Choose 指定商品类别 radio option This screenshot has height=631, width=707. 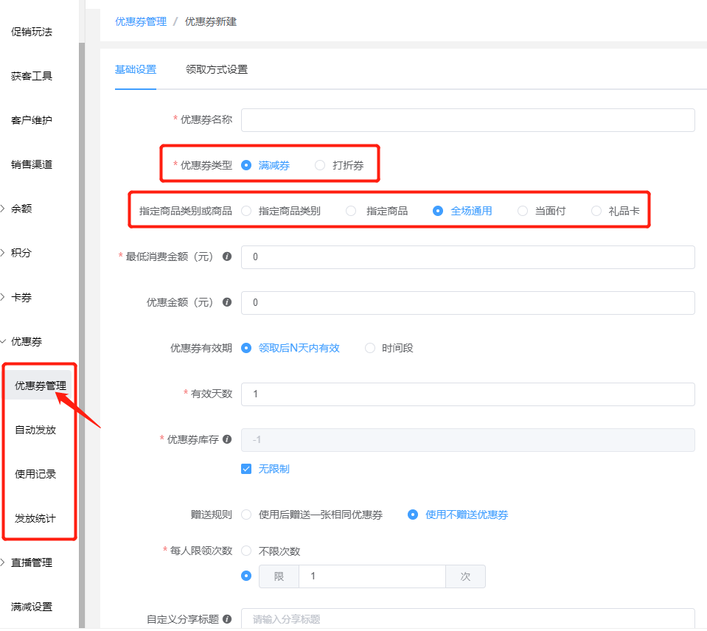point(246,211)
